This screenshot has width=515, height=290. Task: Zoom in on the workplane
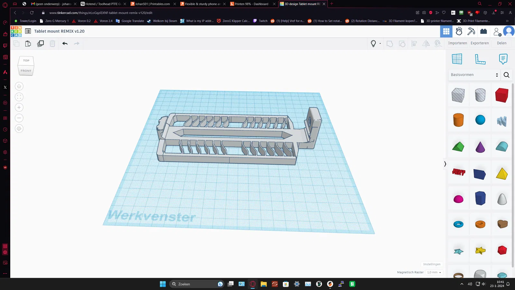click(x=19, y=108)
